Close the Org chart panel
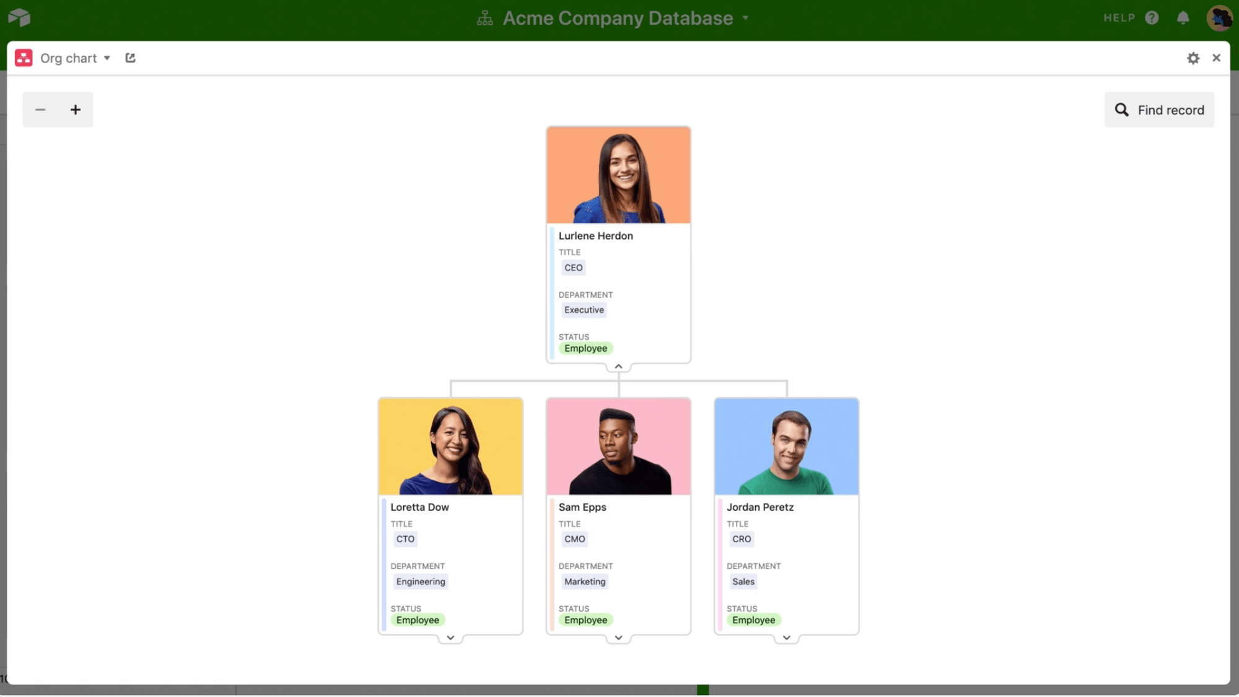Image resolution: width=1239 pixels, height=697 pixels. (1216, 58)
